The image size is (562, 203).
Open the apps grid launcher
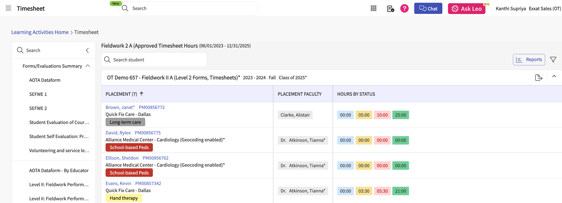click(x=373, y=9)
